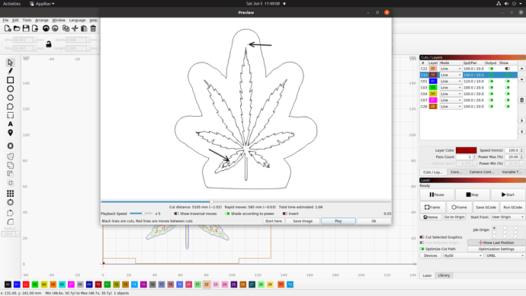Select the Create Text tool
Screen dimensions: 526x296
[10, 124]
